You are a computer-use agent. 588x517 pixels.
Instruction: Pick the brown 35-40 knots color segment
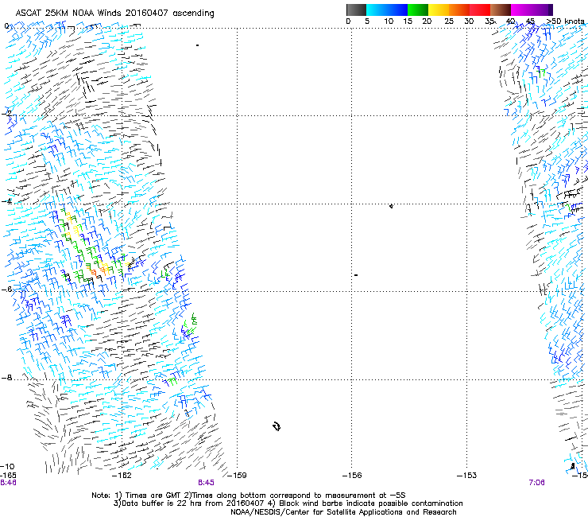coord(501,10)
